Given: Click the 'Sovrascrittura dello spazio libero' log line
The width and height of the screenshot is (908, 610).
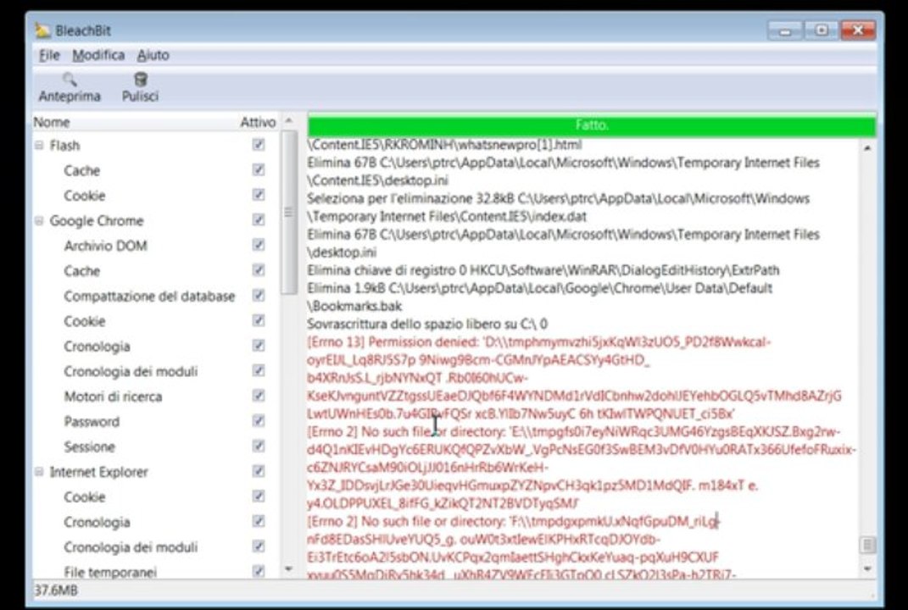Looking at the screenshot, I should tap(427, 324).
